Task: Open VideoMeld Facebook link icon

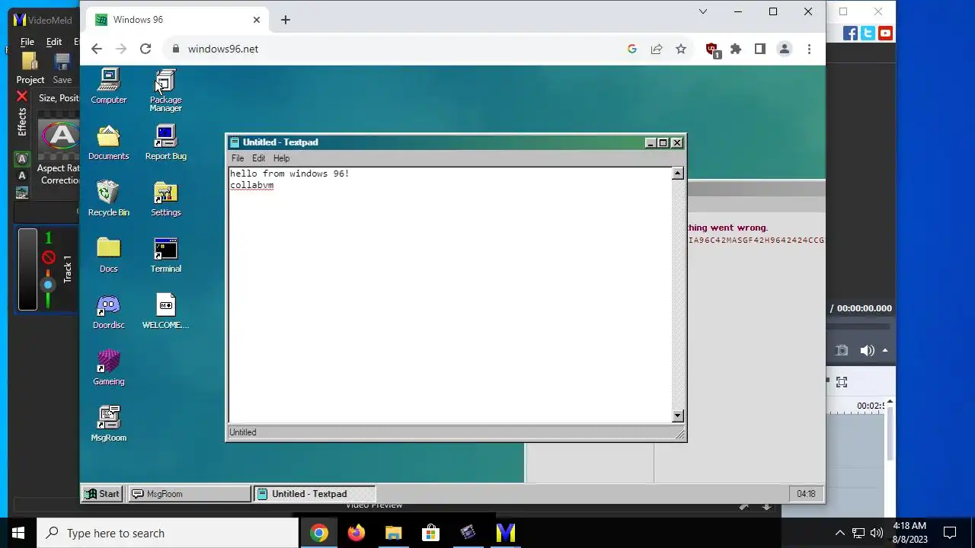Action: [850, 33]
